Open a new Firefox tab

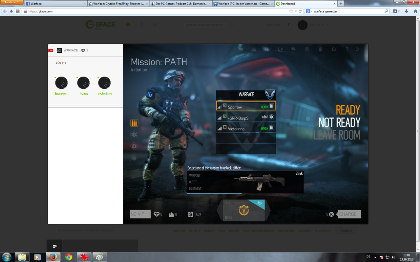tap(341, 4)
